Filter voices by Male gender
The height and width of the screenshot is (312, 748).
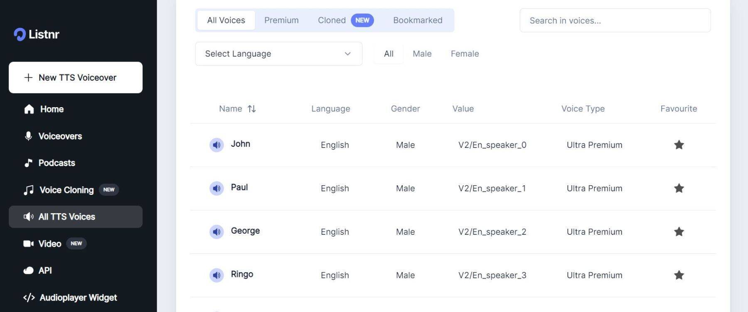(x=422, y=54)
